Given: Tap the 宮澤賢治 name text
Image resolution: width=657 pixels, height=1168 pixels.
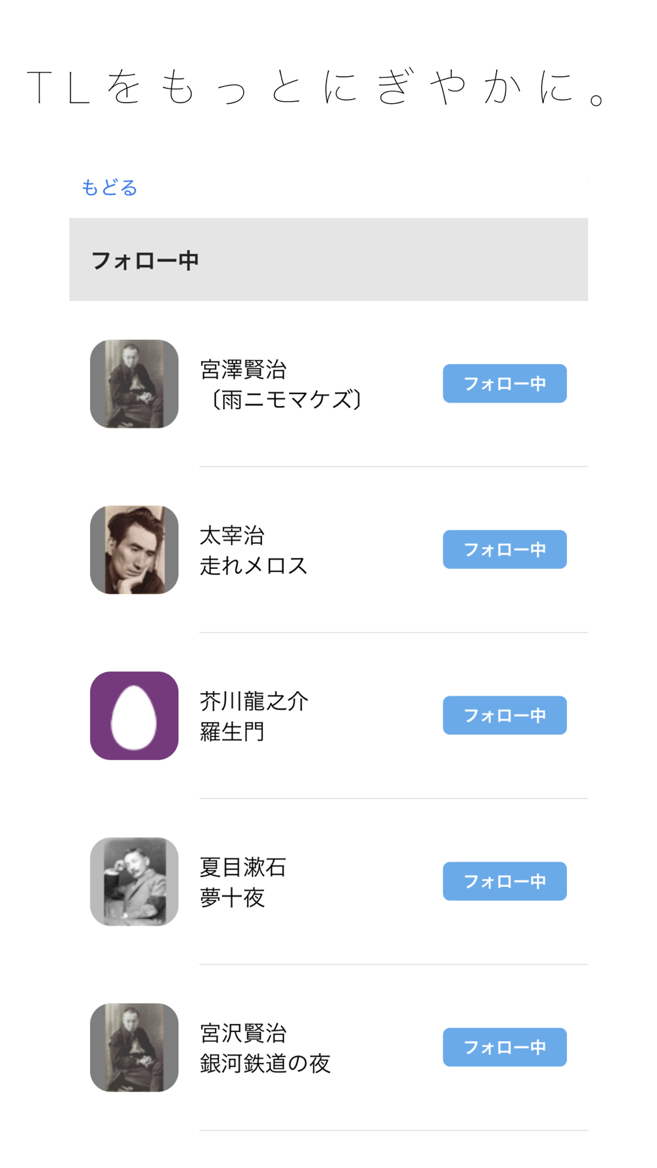Looking at the screenshot, I should pos(243,370).
